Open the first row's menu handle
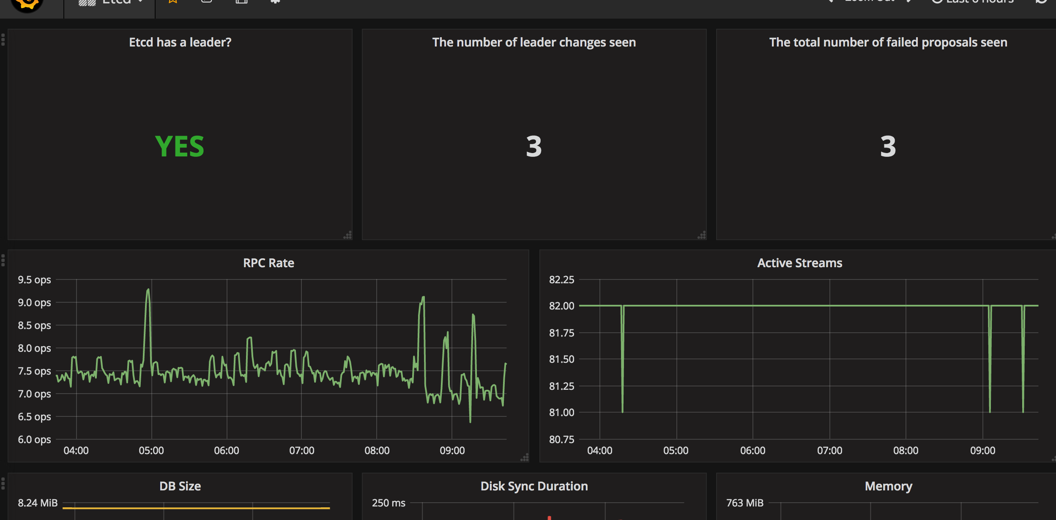Screen dimensions: 1056x520 (x=3, y=40)
